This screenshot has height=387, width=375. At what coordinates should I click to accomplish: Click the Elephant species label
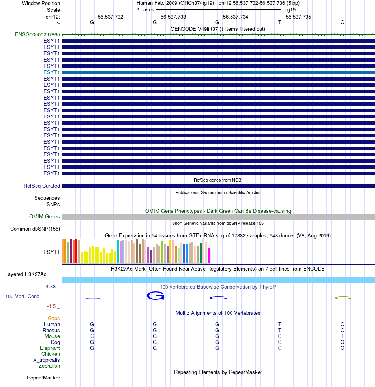point(50,348)
